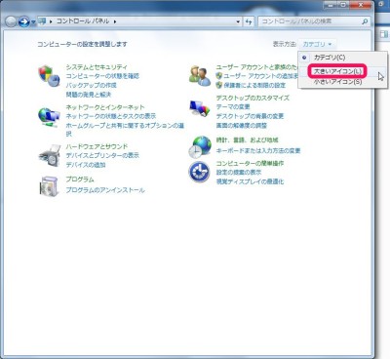Open the ホームグループと共有 options link
The height and width of the screenshot is (359, 390).
(125, 129)
